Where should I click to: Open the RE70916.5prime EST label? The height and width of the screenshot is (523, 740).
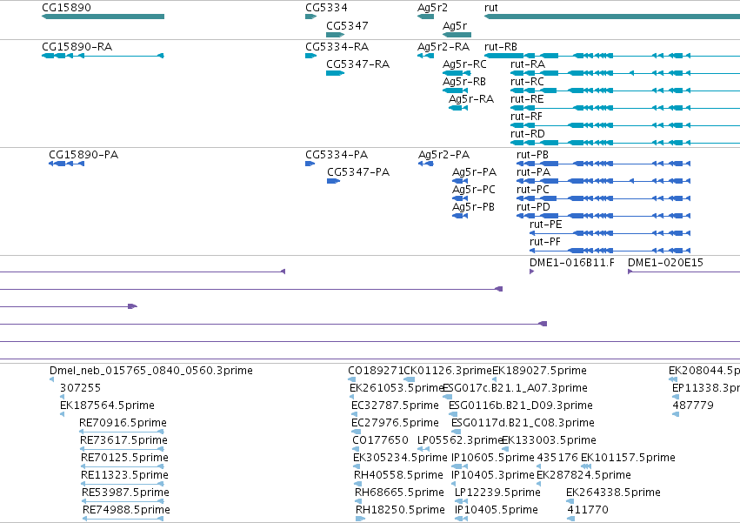(123, 423)
